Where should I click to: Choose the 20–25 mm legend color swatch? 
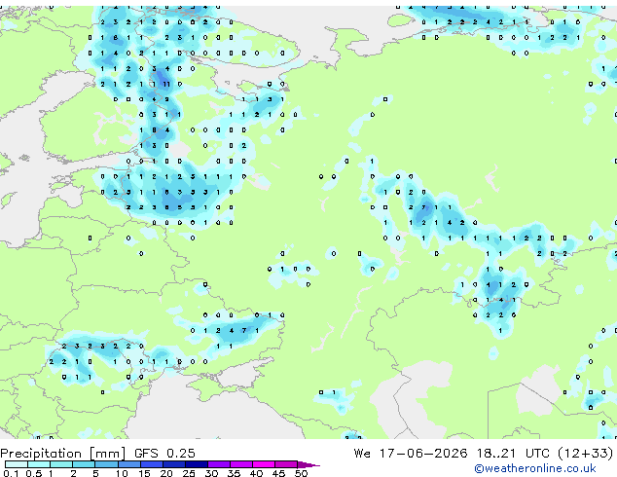(173, 464)
